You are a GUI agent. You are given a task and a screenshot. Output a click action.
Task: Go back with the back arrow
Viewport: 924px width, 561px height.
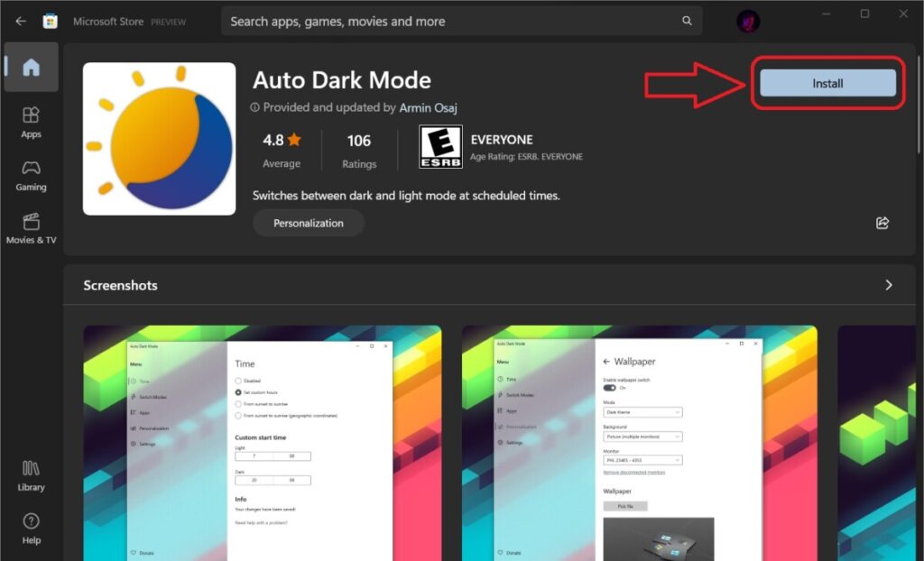tap(21, 22)
